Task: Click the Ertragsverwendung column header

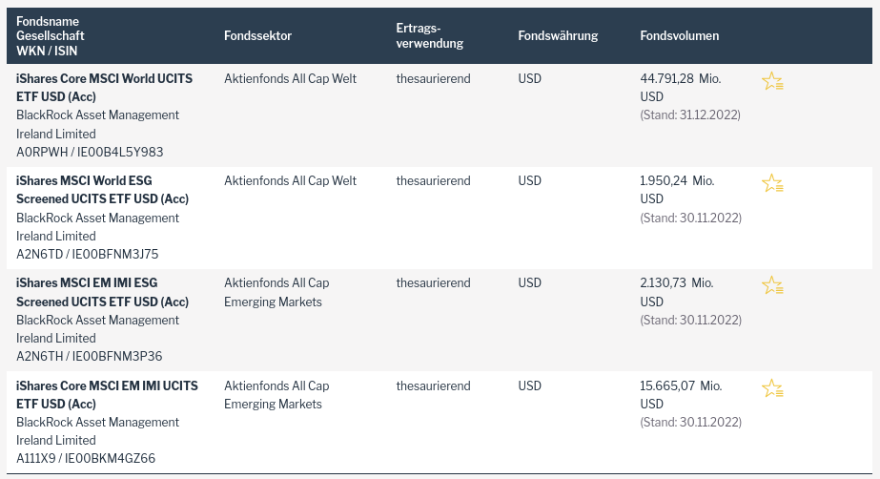Action: [x=429, y=36]
